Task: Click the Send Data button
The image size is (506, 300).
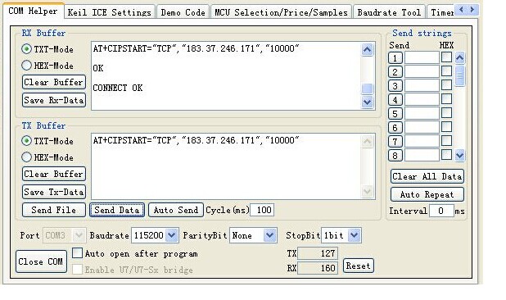Action: tap(117, 210)
